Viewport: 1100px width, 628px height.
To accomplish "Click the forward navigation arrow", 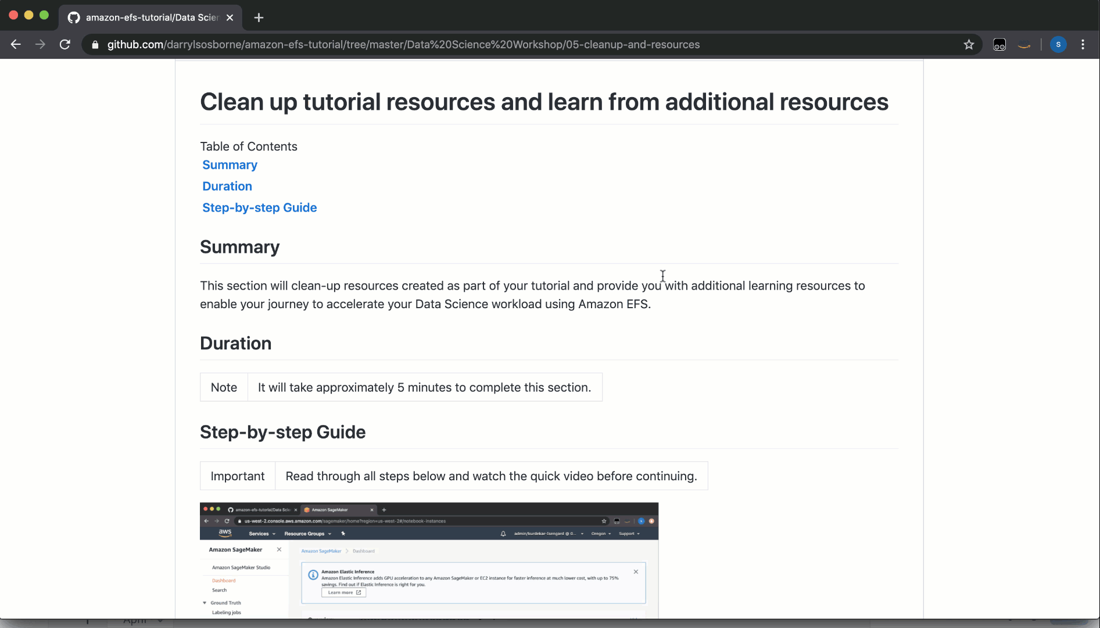I will 40,44.
